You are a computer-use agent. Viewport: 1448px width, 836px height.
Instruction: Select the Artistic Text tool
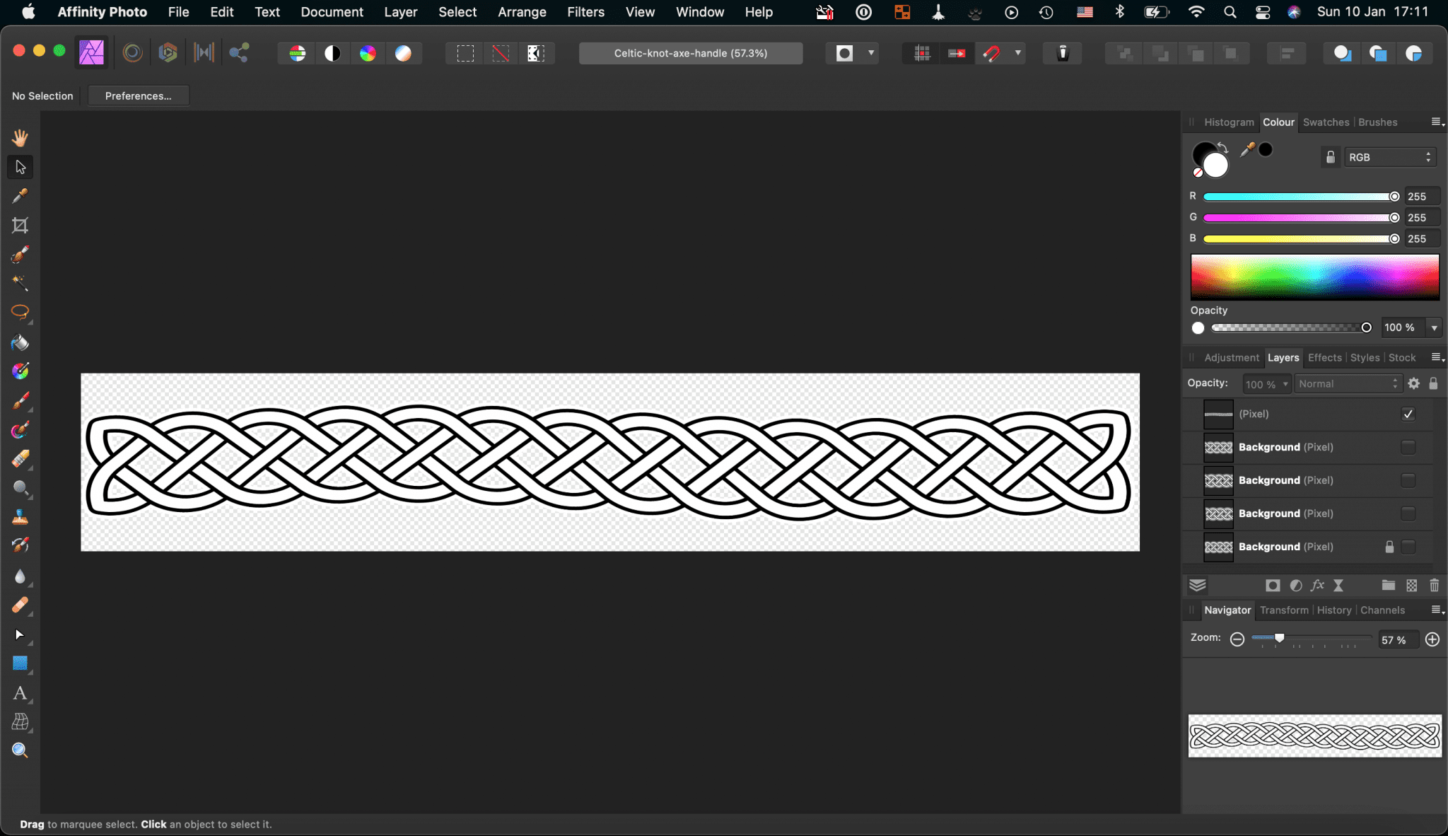click(20, 693)
